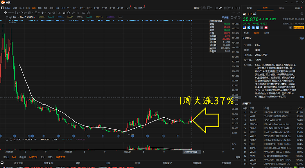Open drawing tools settings gear
Screen dimensions: 305x168
[88, 13]
